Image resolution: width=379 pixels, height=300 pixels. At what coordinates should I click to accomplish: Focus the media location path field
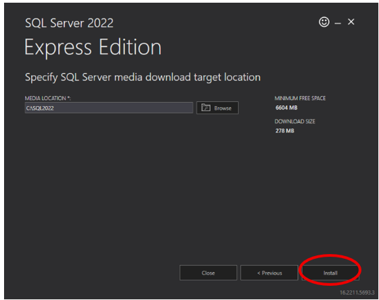click(x=109, y=107)
